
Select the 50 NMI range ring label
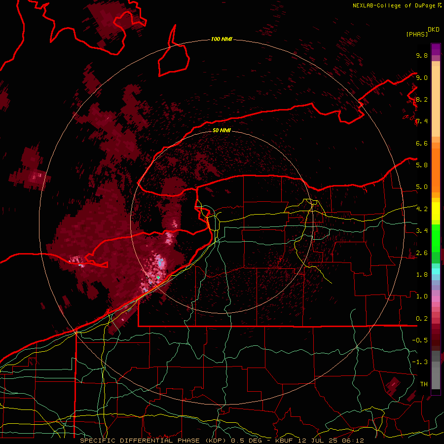pos(222,130)
